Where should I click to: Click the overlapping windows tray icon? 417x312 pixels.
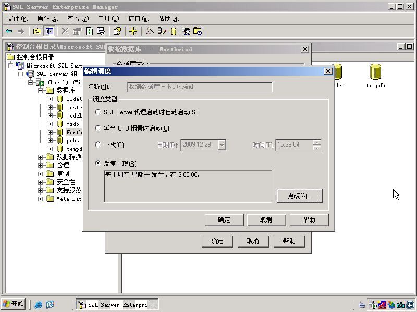tap(410, 305)
